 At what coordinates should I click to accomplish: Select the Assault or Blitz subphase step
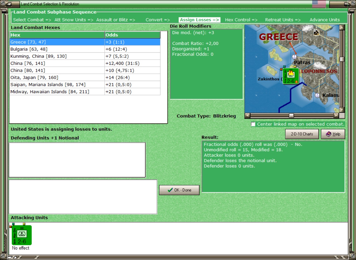tap(116, 20)
